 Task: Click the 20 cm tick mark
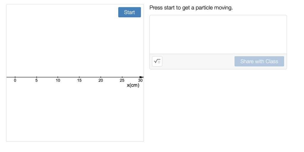pyautogui.click(x=101, y=77)
